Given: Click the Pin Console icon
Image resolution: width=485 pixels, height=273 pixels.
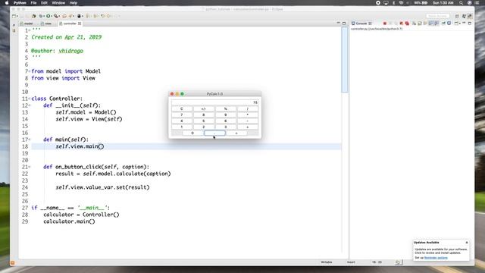Looking at the screenshot, I should [x=443, y=24].
